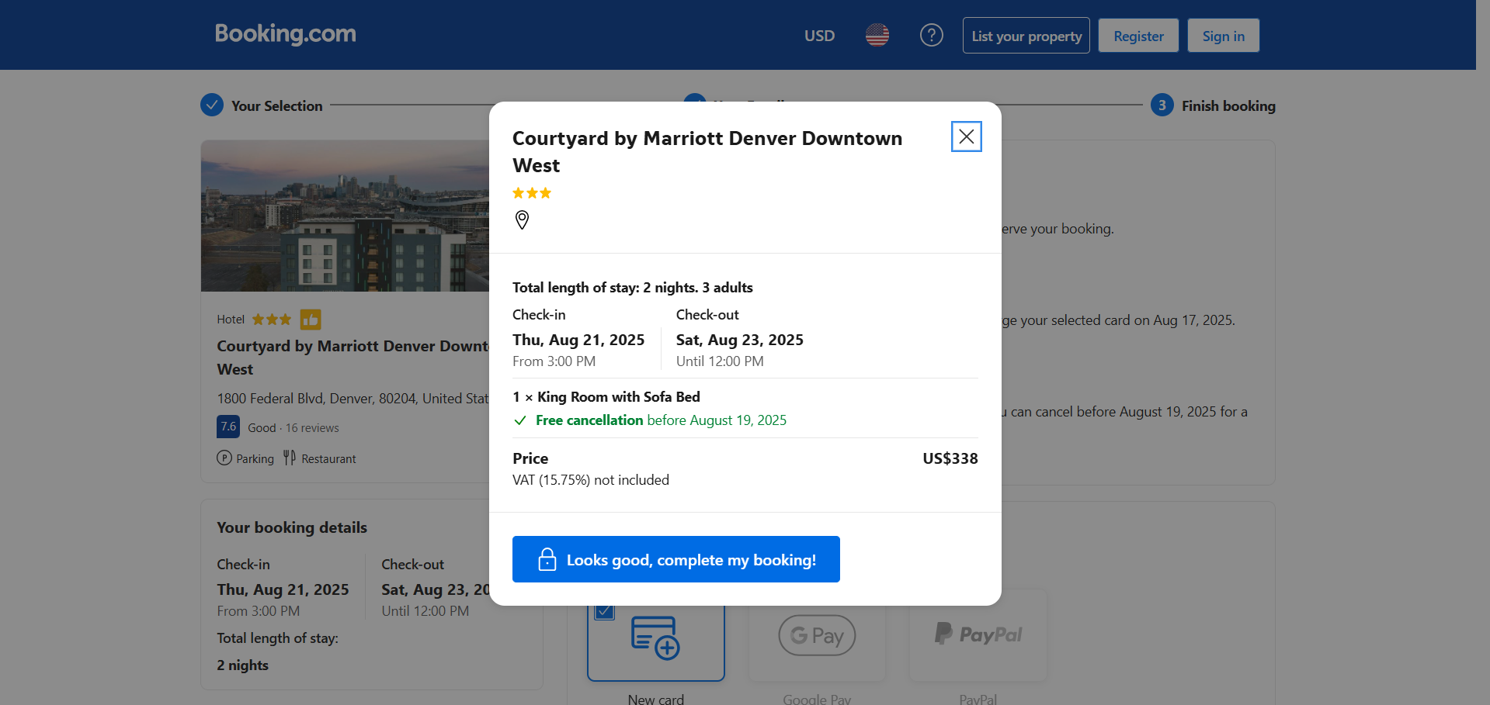Click the map pin location icon in dialog

522,220
